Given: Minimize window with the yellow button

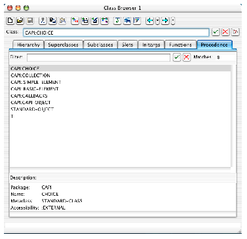Looking at the screenshot, I should click(18, 8).
